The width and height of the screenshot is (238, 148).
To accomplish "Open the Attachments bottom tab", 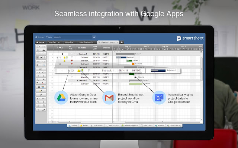I will 97,126.
